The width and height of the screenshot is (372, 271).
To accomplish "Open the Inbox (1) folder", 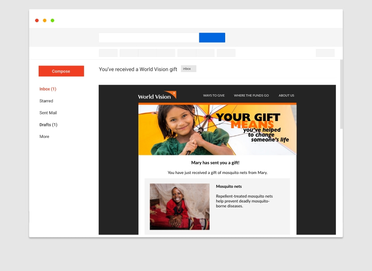I will point(48,89).
